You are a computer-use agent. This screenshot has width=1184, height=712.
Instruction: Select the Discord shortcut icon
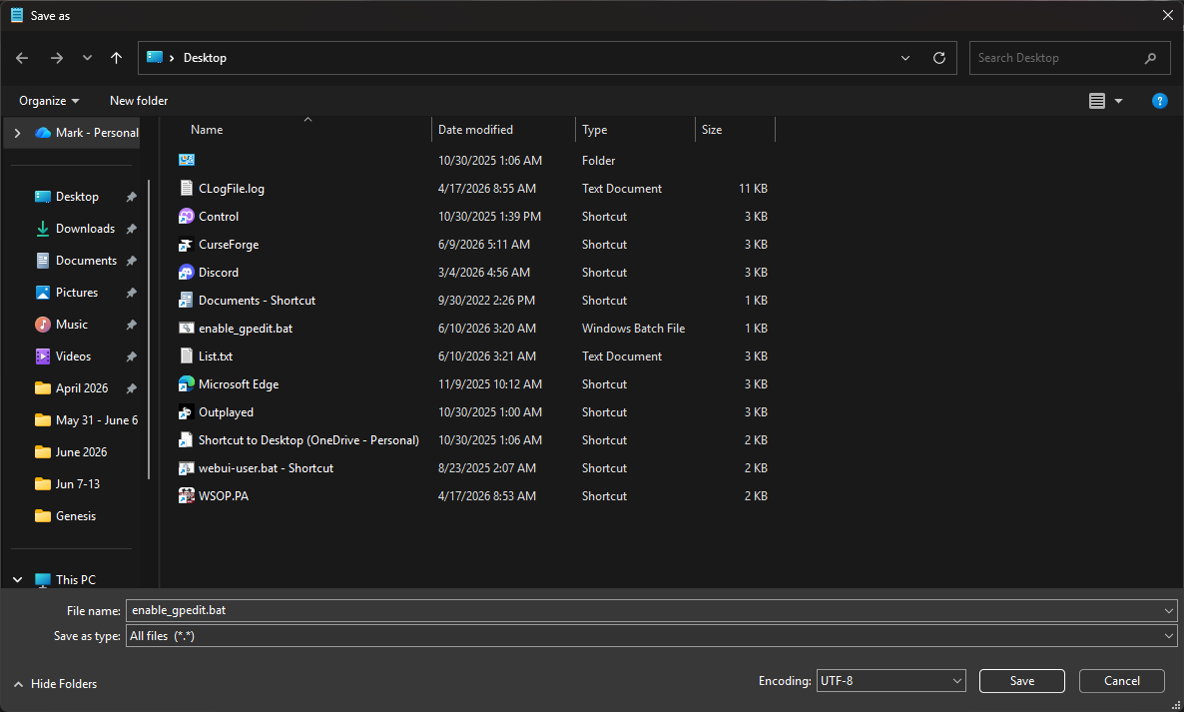click(x=187, y=273)
